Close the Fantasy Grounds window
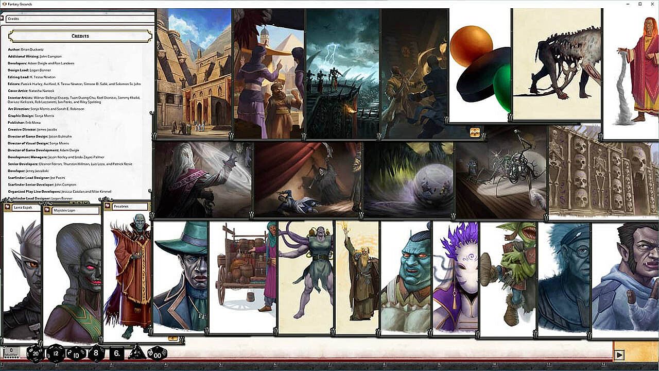Screen dimensions: 659x371 (x=653, y=4)
